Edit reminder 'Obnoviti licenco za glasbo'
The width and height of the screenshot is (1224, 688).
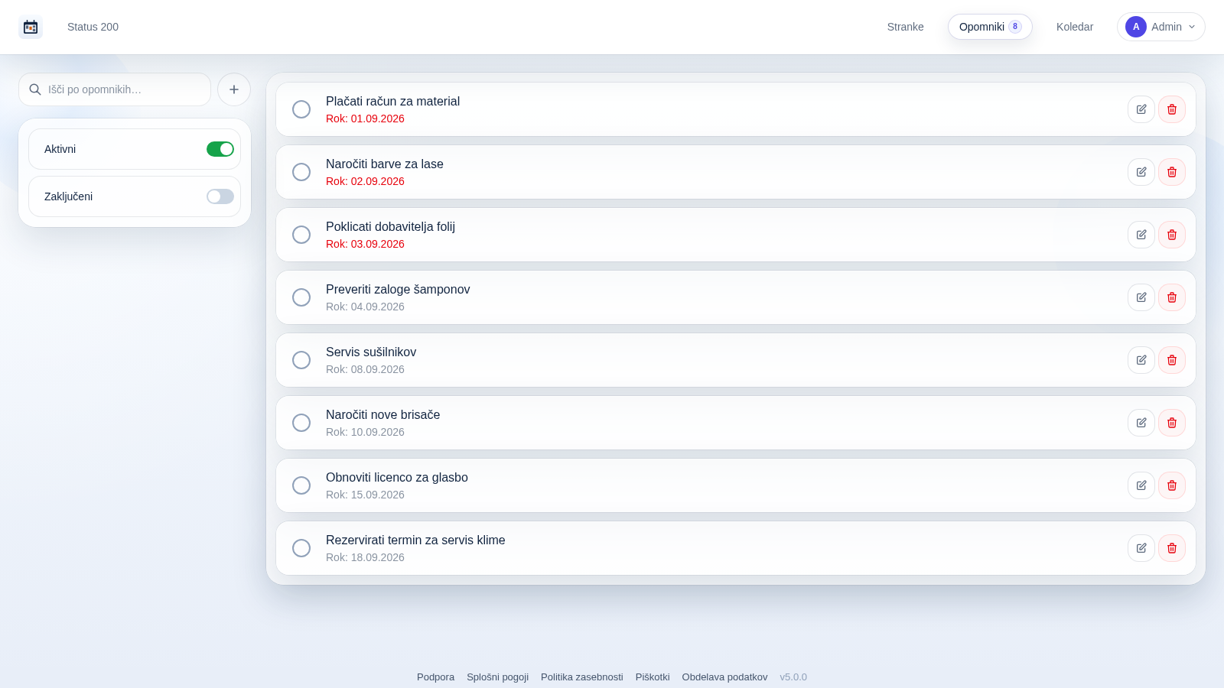click(x=1141, y=485)
